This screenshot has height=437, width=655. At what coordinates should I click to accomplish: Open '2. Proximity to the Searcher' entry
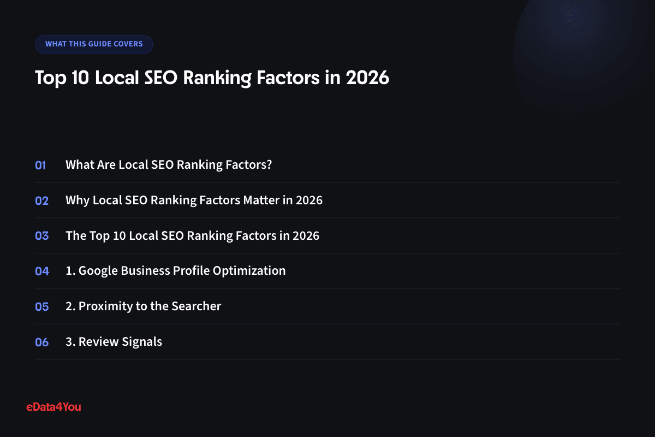click(x=143, y=306)
